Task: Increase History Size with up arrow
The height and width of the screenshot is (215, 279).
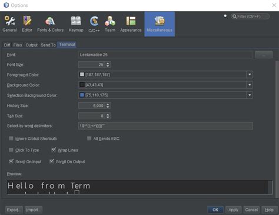Action: coord(108,104)
